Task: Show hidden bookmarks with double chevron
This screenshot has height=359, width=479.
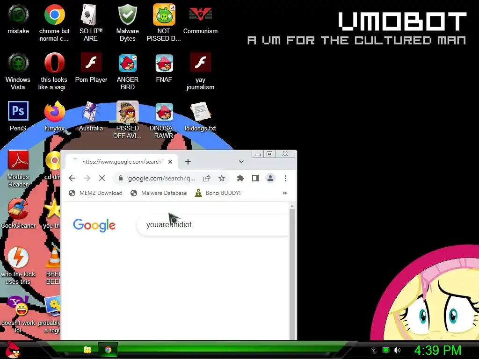Action: [x=285, y=193]
